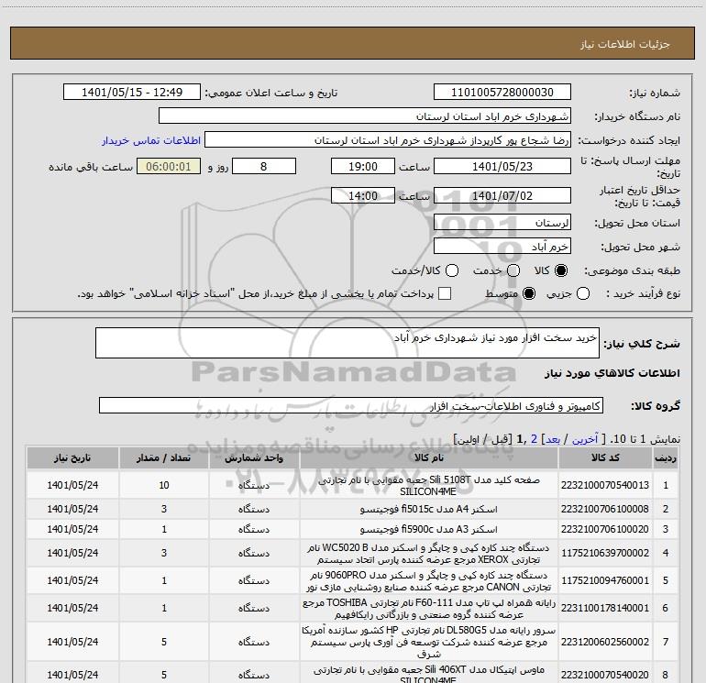This screenshot has height=683, width=706.
Task: Click the XEROX WC5020 B item name
Action: pyautogui.click(x=429, y=554)
